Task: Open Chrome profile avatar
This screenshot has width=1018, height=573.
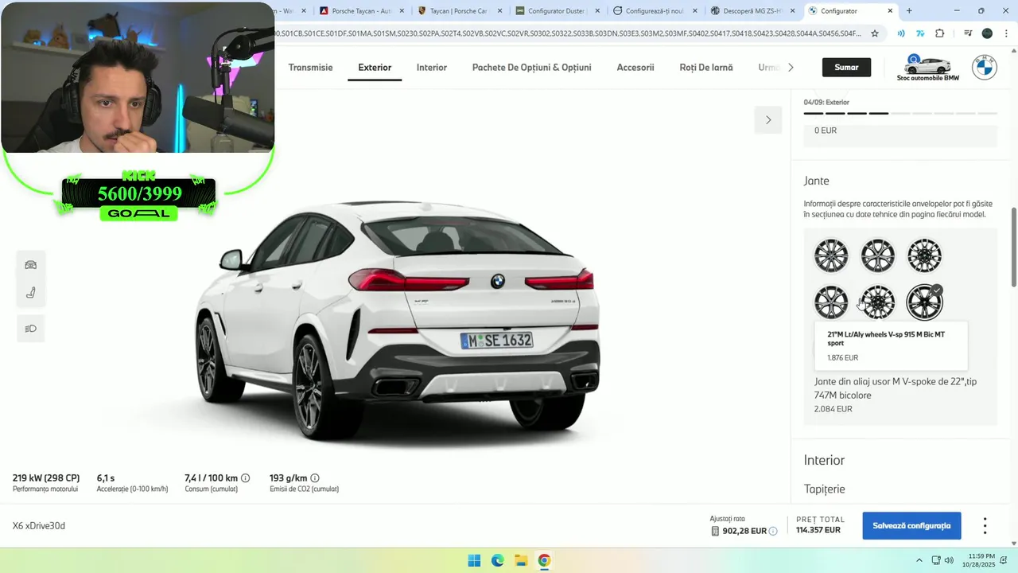Action: tap(987, 33)
